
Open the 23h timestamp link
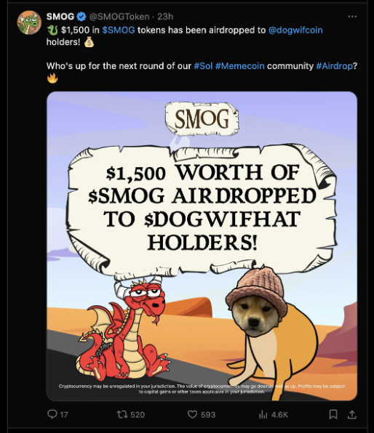165,17
